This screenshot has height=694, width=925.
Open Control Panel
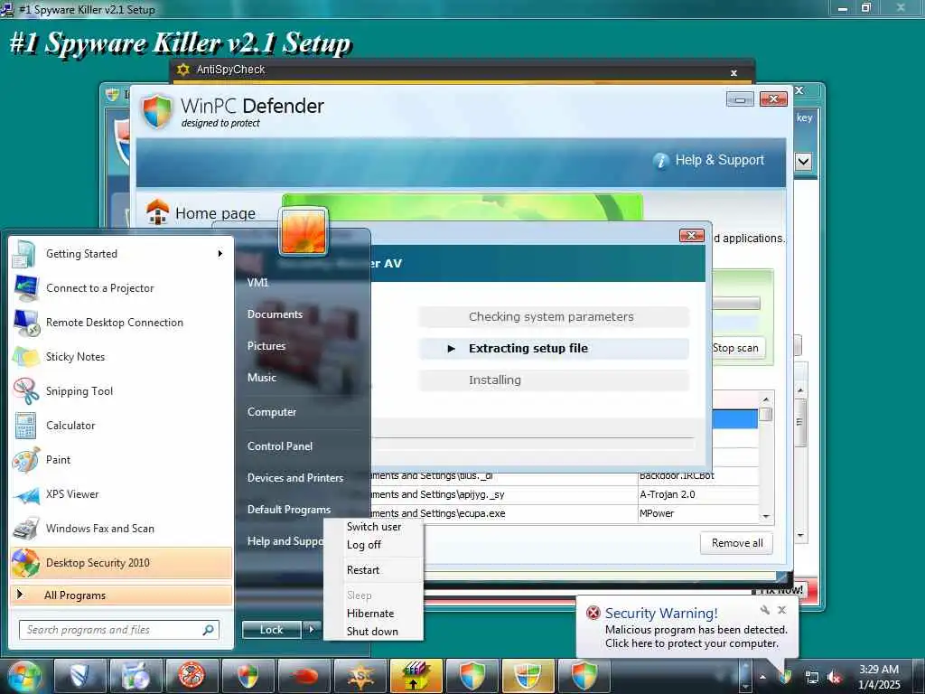[x=280, y=446]
